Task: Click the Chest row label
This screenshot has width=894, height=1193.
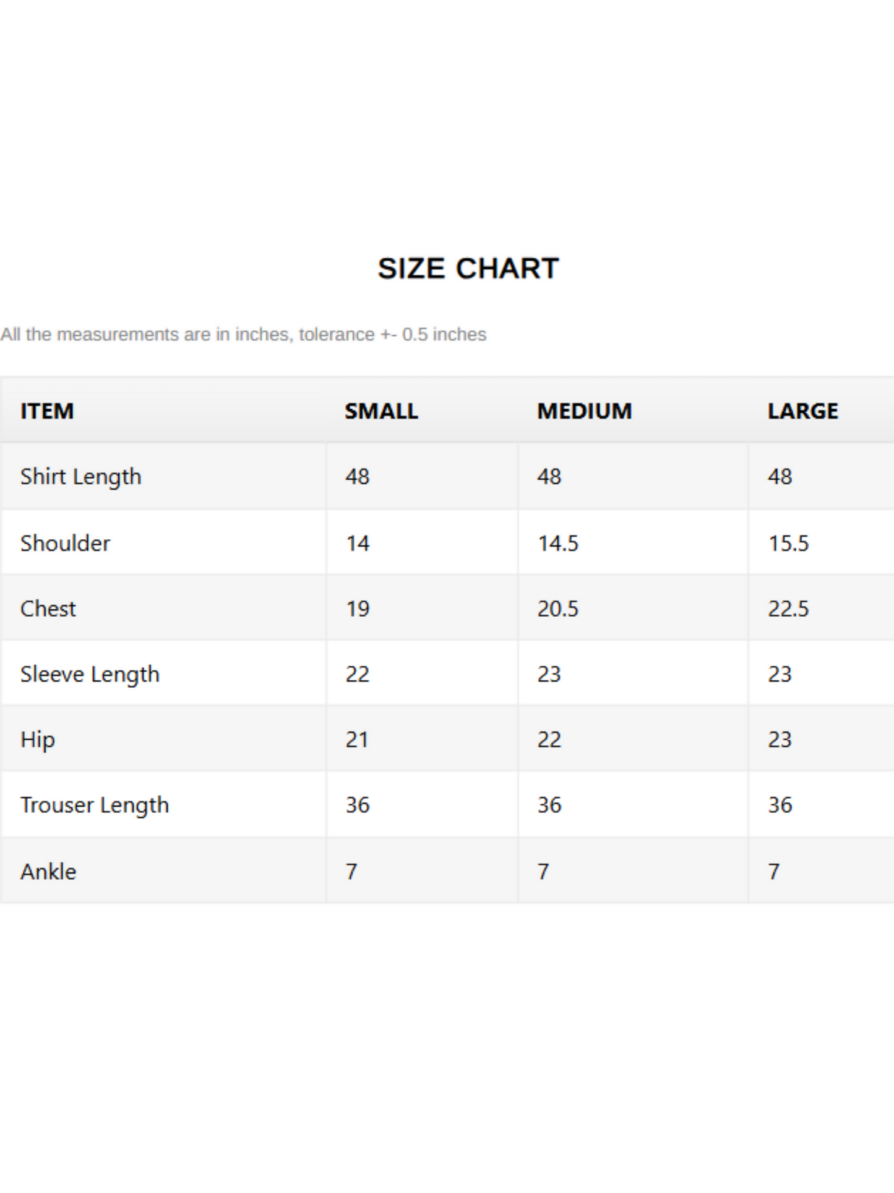Action: (48, 609)
